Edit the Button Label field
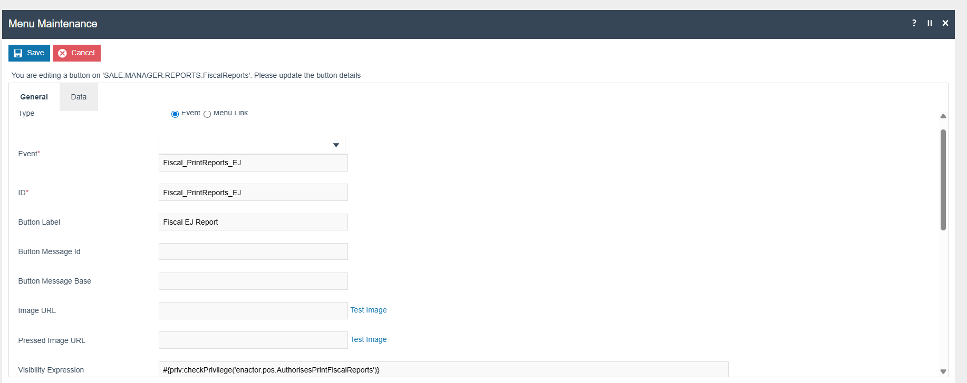 click(253, 222)
